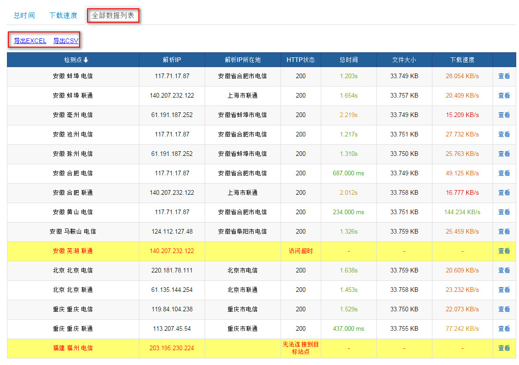Select the 全部数据列表 tab
Image resolution: width=519 pixels, height=365 pixels.
click(x=113, y=15)
